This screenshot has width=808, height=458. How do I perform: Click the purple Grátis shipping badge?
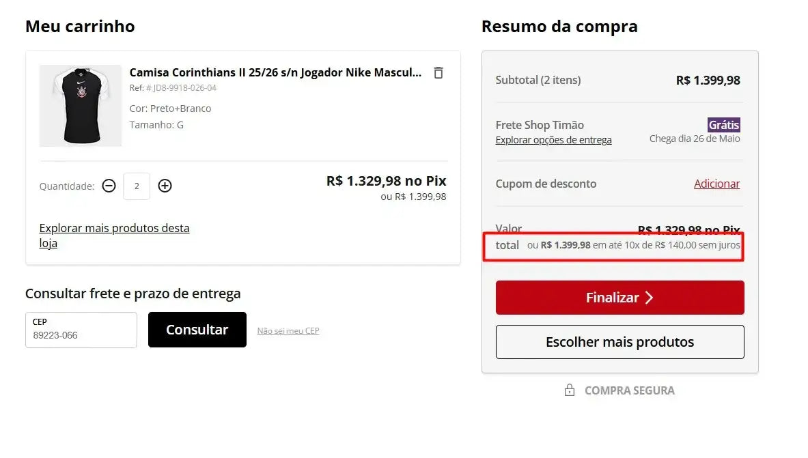[724, 125]
